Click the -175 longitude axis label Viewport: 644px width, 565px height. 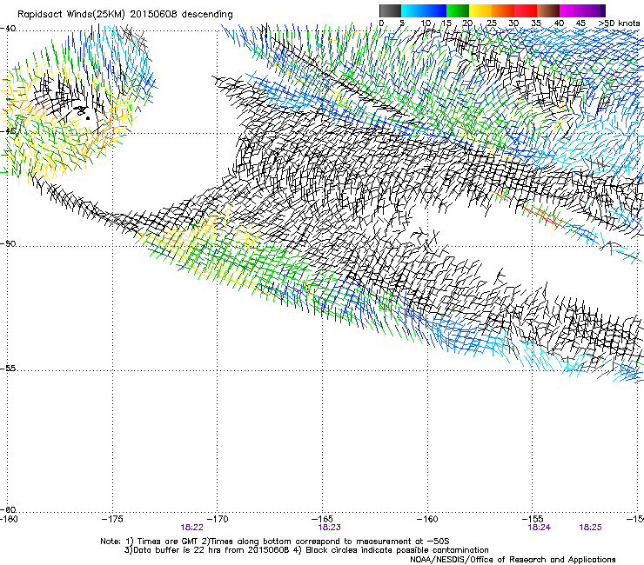[112, 519]
